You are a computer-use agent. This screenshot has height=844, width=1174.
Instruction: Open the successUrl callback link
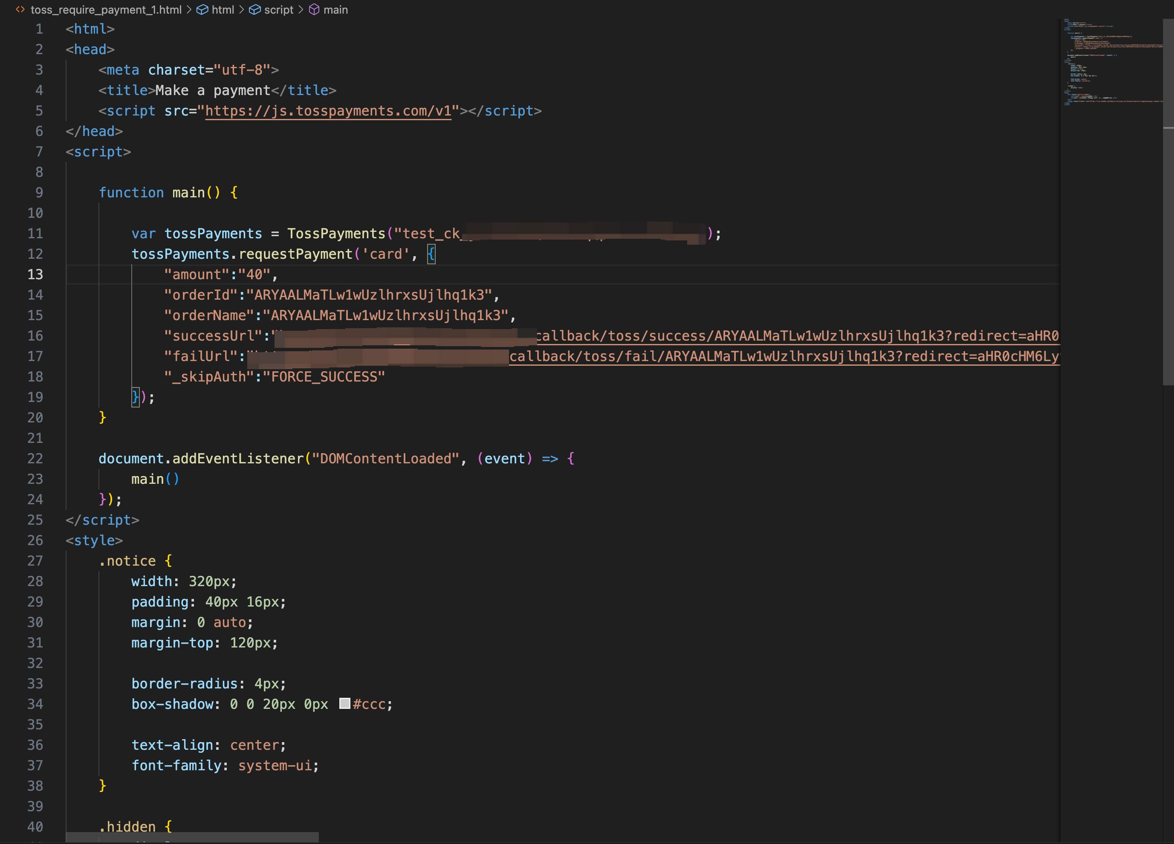pos(797,336)
